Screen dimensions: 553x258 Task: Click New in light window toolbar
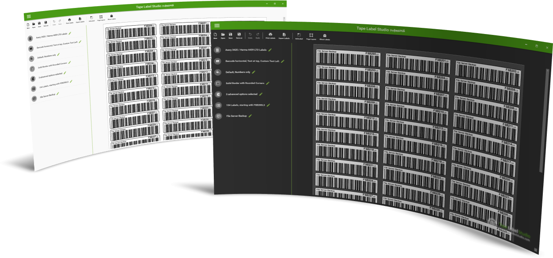point(28,26)
